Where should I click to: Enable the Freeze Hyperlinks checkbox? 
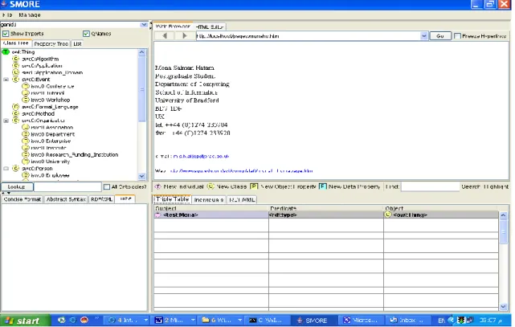click(x=457, y=36)
